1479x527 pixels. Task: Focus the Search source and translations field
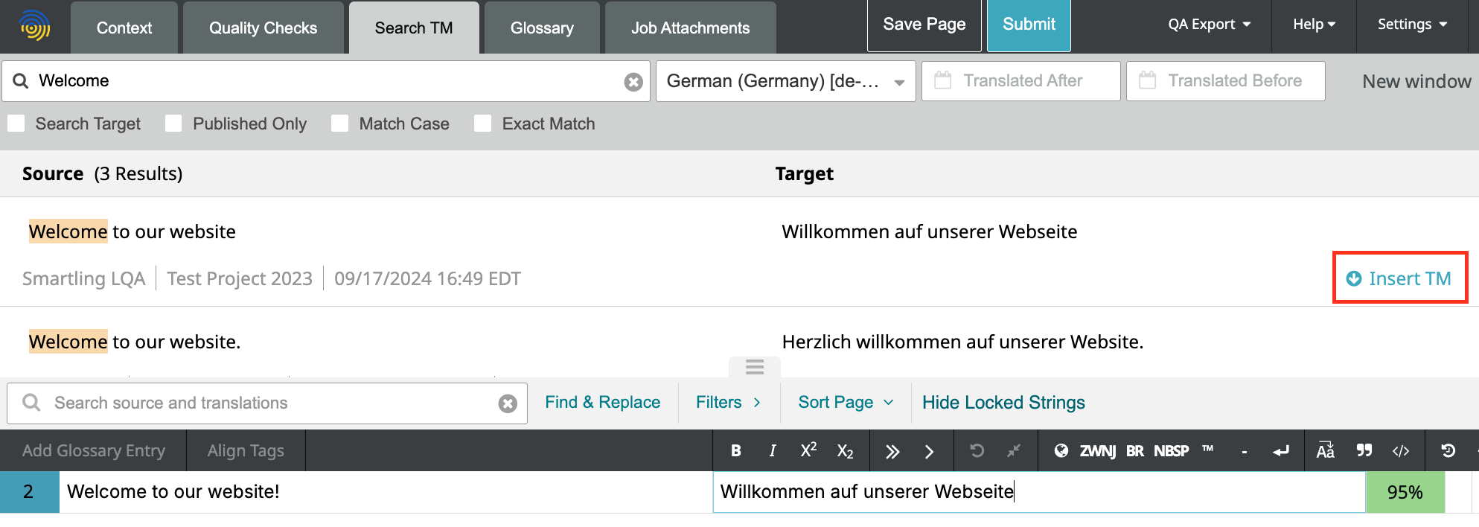tap(268, 403)
